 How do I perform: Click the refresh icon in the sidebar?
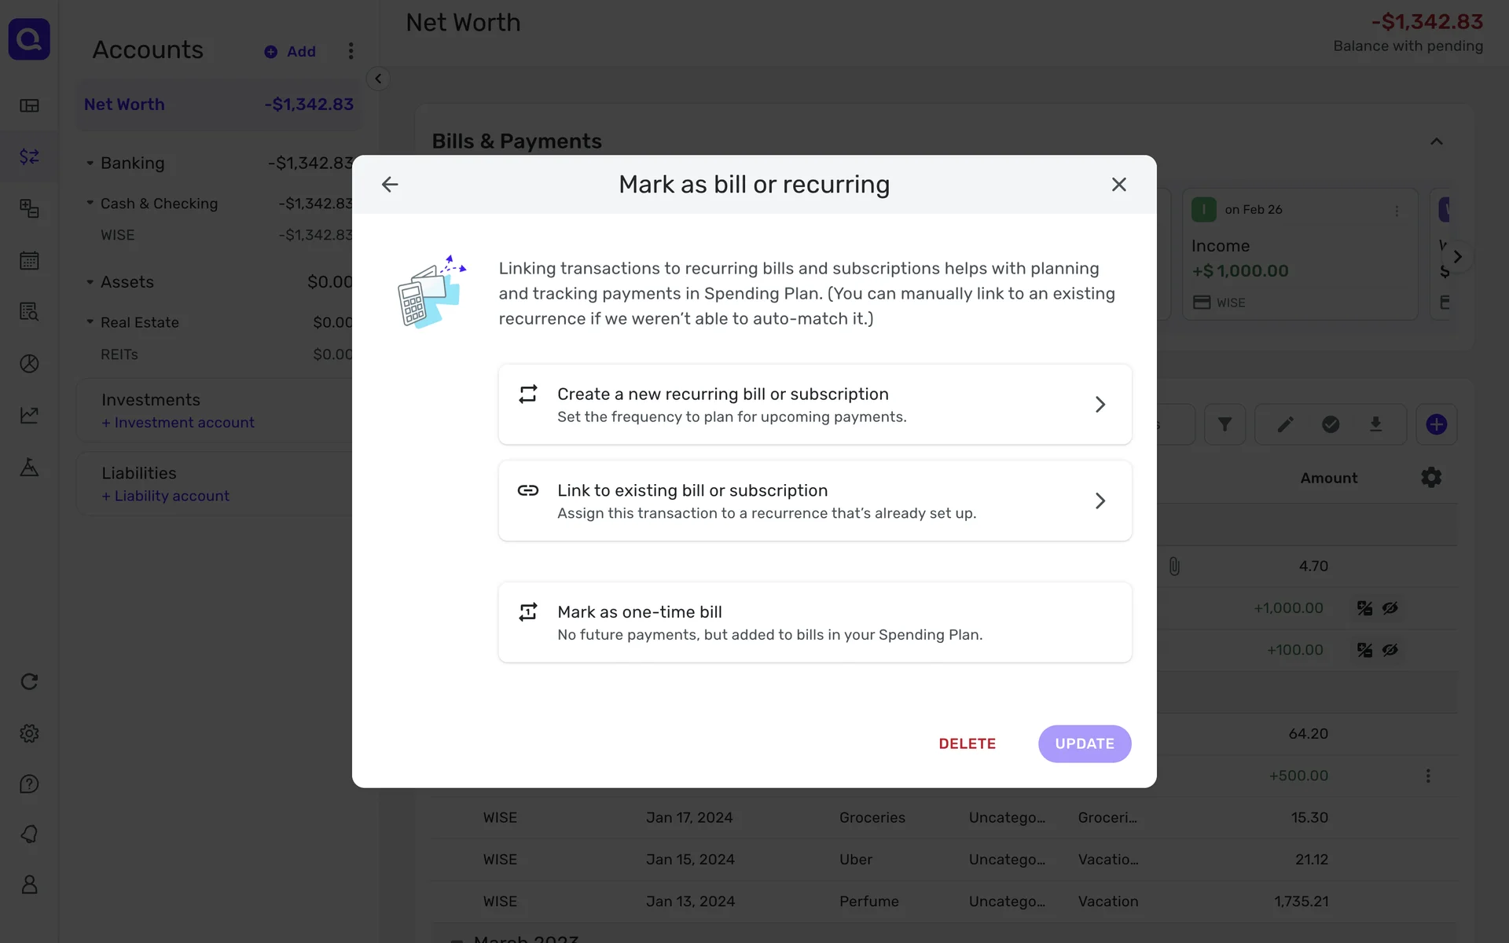(x=29, y=682)
